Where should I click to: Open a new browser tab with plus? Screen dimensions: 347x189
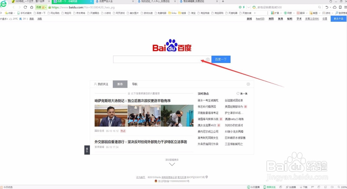[x=223, y=1]
